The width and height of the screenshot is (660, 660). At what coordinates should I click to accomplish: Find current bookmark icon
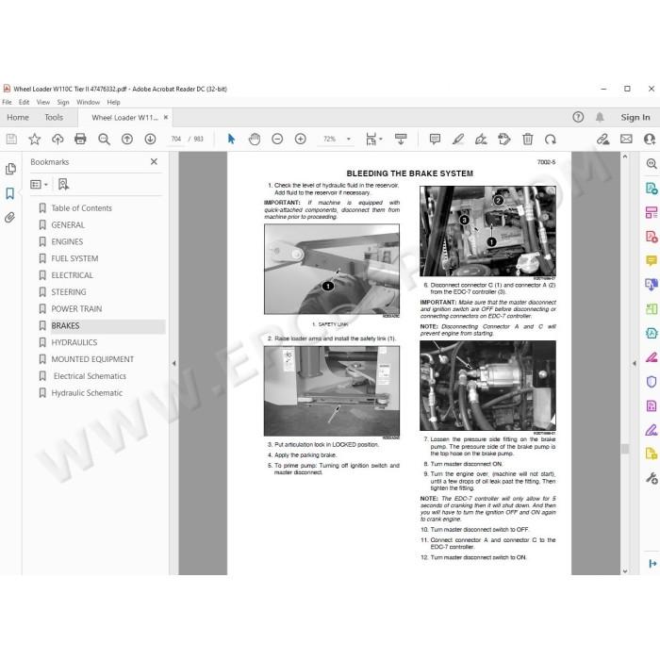[x=63, y=185]
